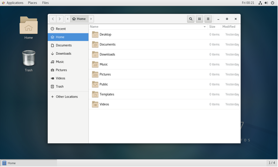Click the '0 items' size of Desktop
Image resolution: width=278 pixels, height=167 pixels.
pos(214,34)
